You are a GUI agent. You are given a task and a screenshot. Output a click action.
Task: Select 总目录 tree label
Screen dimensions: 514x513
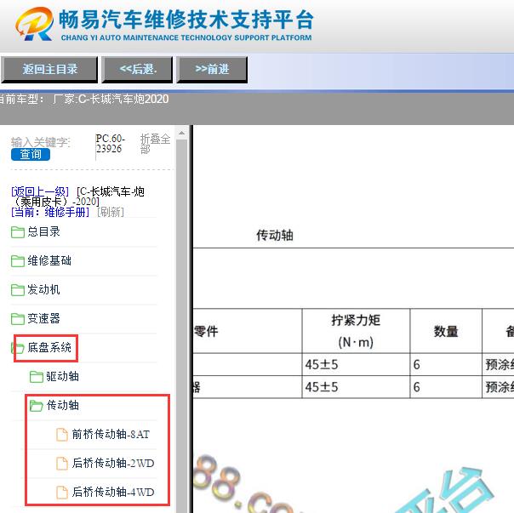(43, 231)
